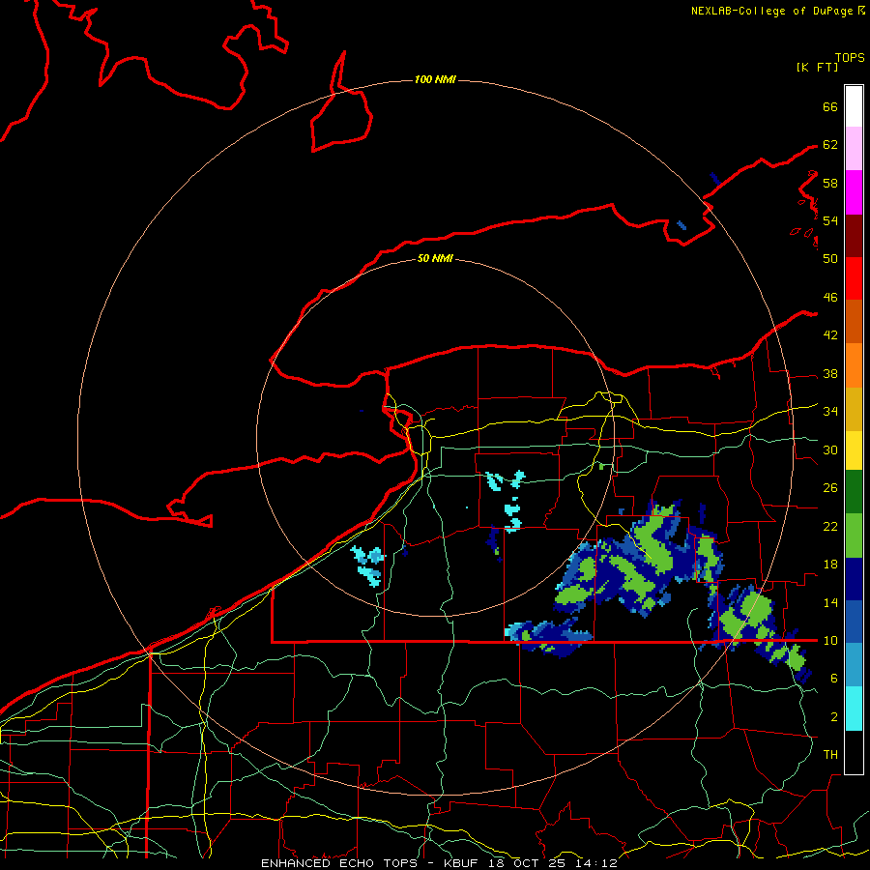Viewport: 870px width, 870px height.
Task: Click the white swatch atop the TOPS legend
Action: coord(854,106)
